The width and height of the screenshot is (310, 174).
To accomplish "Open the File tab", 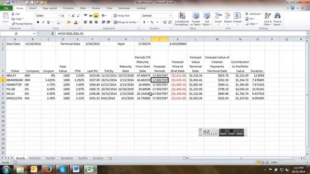I will pyautogui.click(x=6, y=8).
